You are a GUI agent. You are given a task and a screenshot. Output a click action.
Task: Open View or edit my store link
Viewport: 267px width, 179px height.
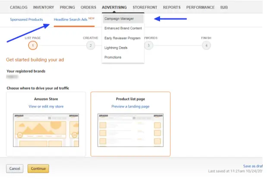(x=46, y=106)
